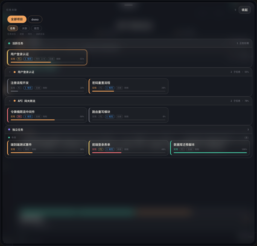
Task: Open the 数据库迁移脚本 task card title
Action: point(184,145)
